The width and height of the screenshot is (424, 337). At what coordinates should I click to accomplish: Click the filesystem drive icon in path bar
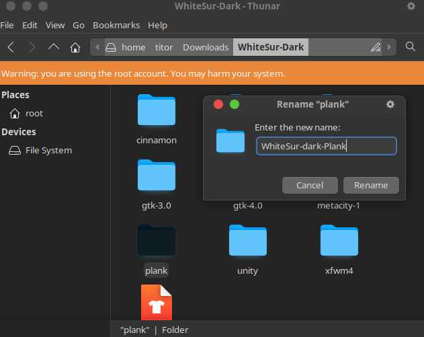point(111,47)
